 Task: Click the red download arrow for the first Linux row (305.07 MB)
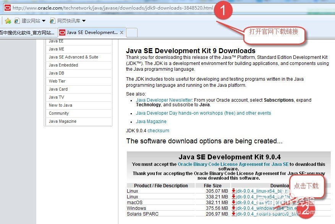coord(233,191)
